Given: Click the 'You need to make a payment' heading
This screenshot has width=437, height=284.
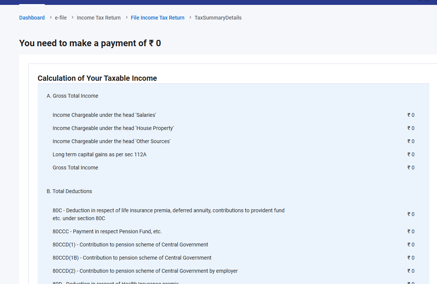Looking at the screenshot, I should click(x=90, y=43).
